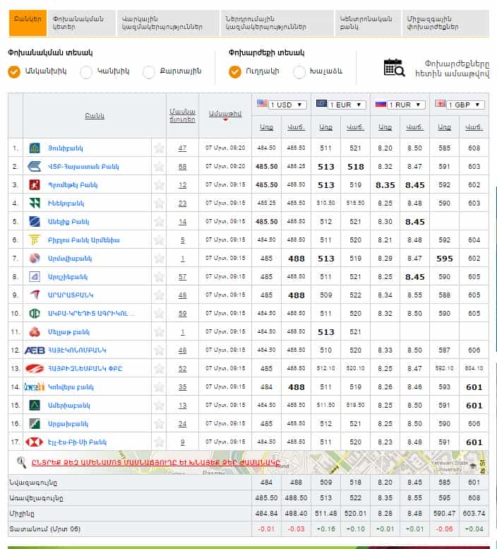Image resolution: width=497 pixels, height=549 pixels.
Task: Click the favorite star in the Ameriabank row
Action: (x=159, y=406)
